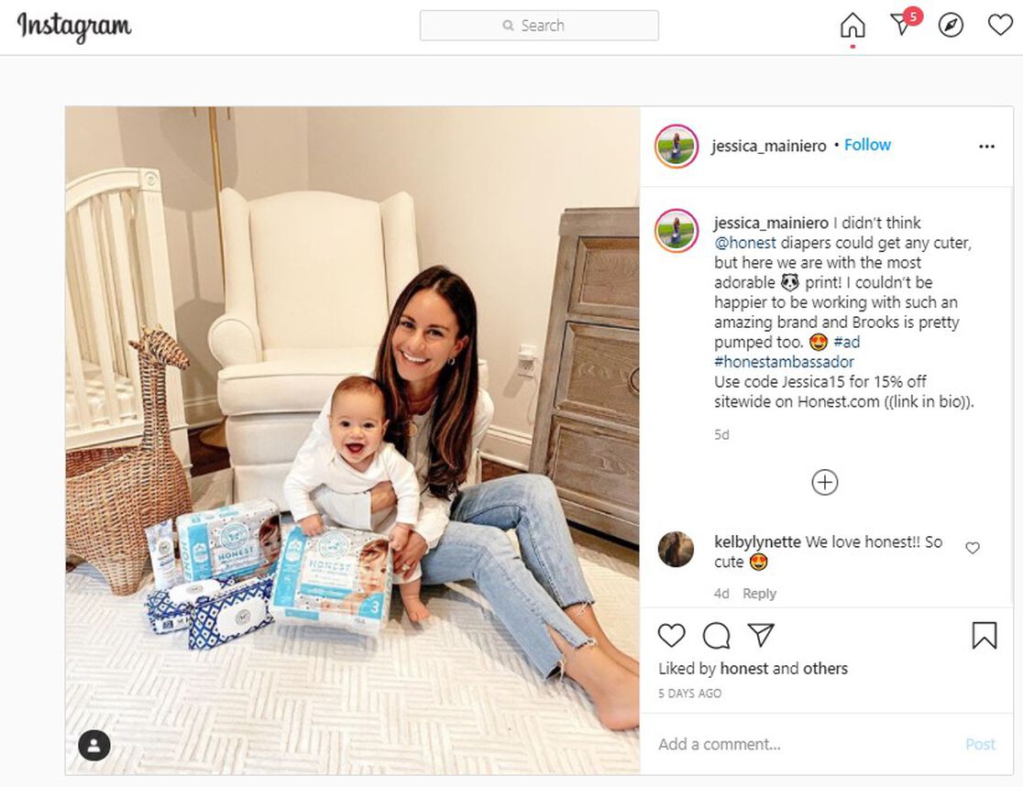Viewport: 1023px width, 787px height.
Task: Open post options three-dot menu
Action: [x=986, y=146]
